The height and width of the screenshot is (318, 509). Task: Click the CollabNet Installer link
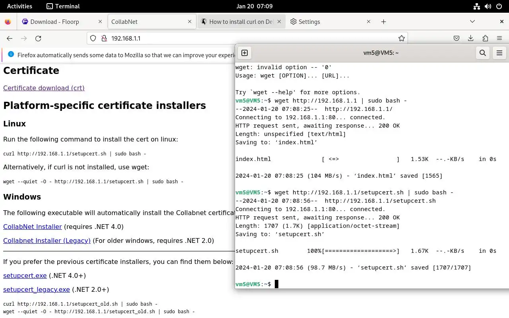[33, 227]
